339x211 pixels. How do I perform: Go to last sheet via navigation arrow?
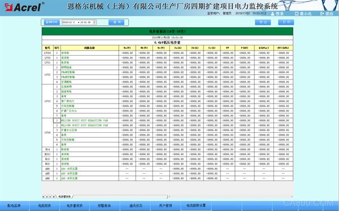[x=54, y=197]
